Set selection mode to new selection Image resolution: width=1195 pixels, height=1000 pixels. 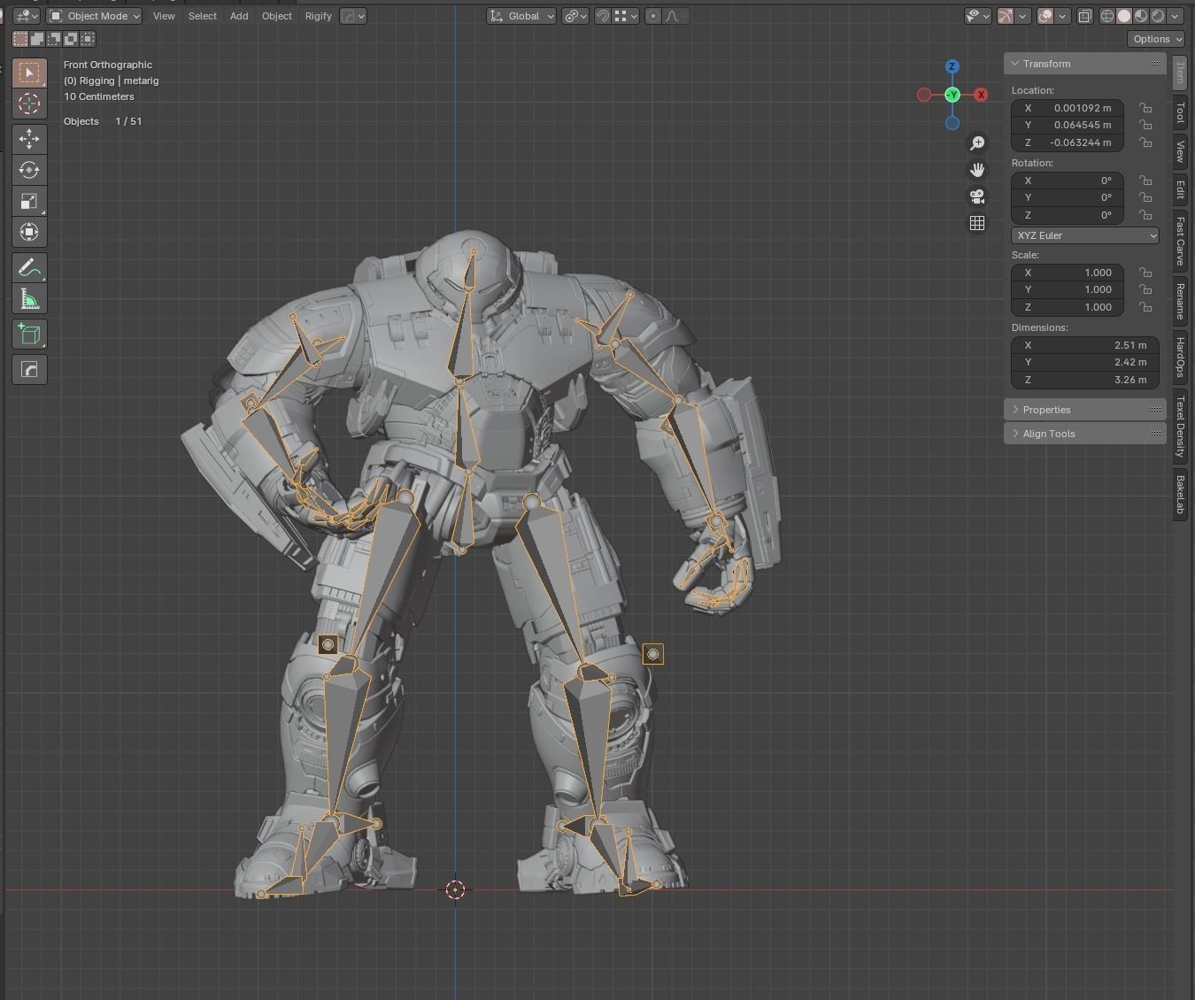pos(20,39)
